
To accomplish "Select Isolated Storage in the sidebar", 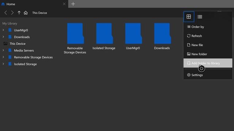I will [25, 64].
